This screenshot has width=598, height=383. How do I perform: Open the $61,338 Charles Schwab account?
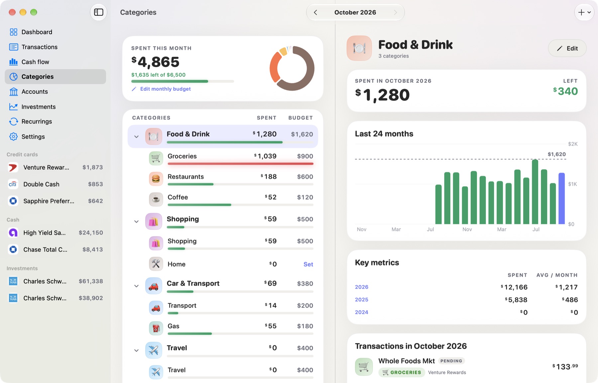[x=55, y=281]
